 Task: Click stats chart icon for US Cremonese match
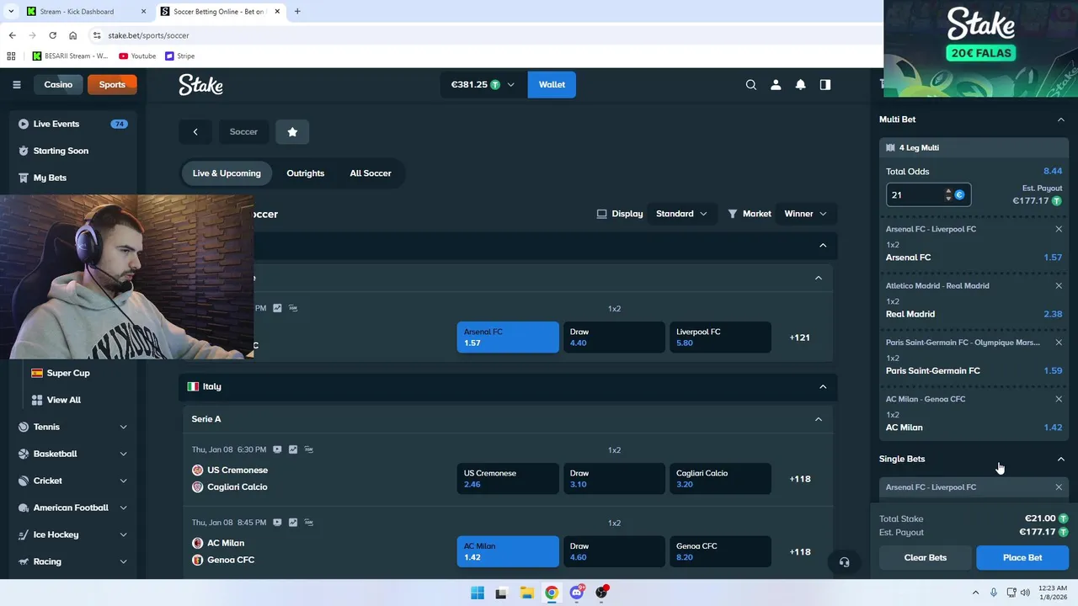[293, 449]
